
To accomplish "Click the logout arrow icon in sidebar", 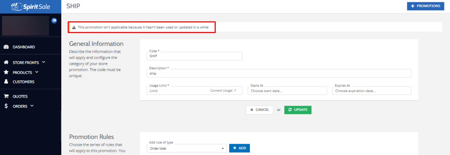I will 54,20.
